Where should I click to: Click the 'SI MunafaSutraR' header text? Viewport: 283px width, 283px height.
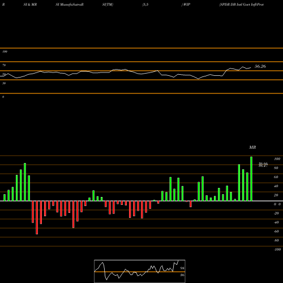[x=70, y=5]
